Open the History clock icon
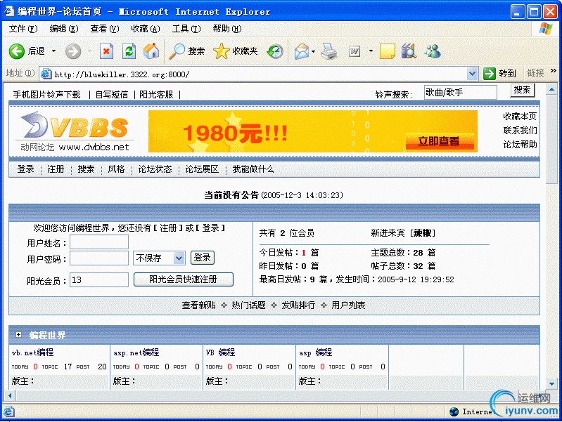Viewport: 562px width, 422px height. click(275, 51)
